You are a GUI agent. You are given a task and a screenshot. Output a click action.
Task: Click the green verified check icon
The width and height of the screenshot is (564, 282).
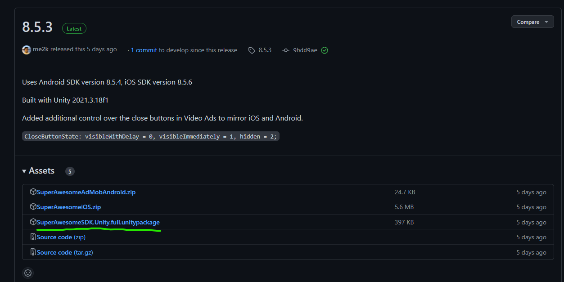pos(325,50)
